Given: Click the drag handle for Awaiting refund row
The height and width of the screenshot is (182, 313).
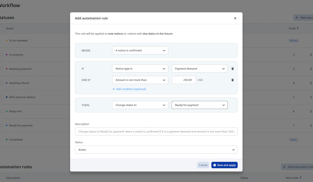Looking at the screenshot, I should pyautogui.click(x=311, y=83).
